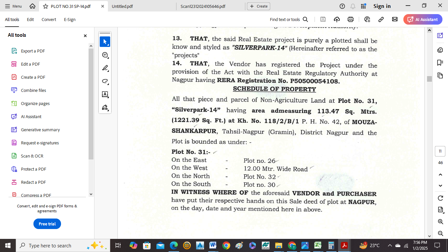Open the page display settings icon
The width and height of the screenshot is (448, 252).
[440, 210]
